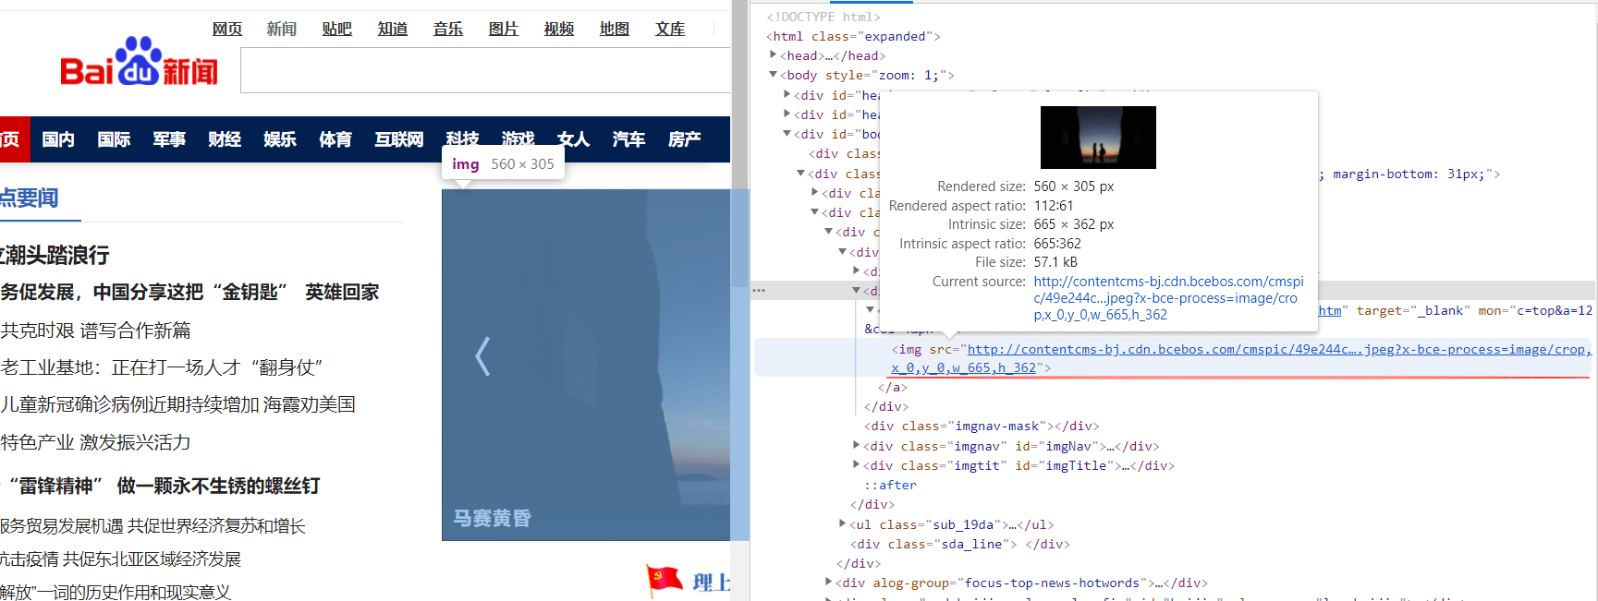Select the closing </a> tag line
This screenshot has width=1598, height=601.
[x=892, y=388]
